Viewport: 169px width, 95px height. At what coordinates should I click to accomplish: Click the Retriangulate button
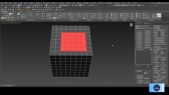(157, 44)
